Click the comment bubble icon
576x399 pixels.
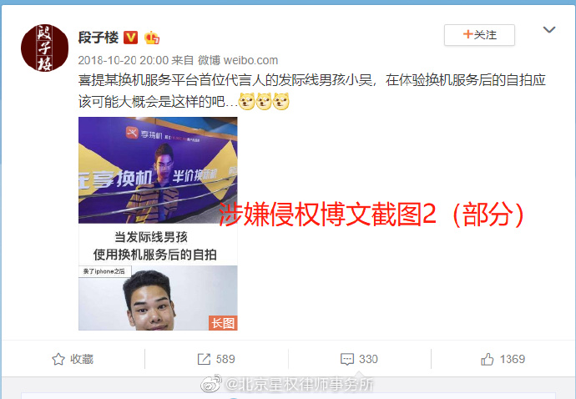(x=347, y=359)
